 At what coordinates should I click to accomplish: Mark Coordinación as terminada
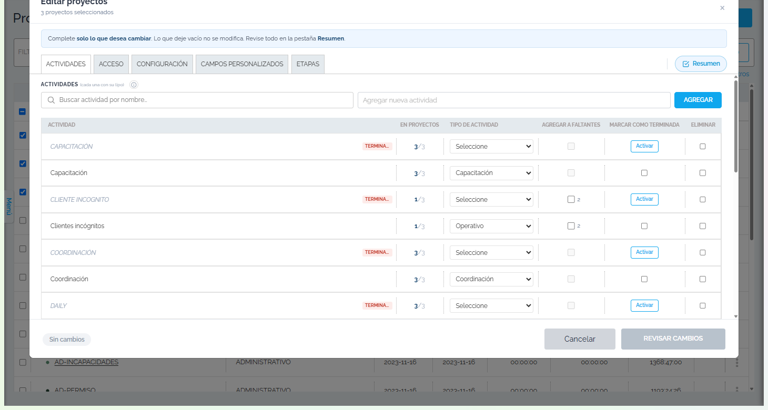point(644,279)
